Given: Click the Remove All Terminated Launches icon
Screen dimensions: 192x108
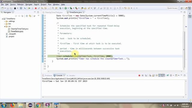Looking at the screenshot, I should pos(146,75).
